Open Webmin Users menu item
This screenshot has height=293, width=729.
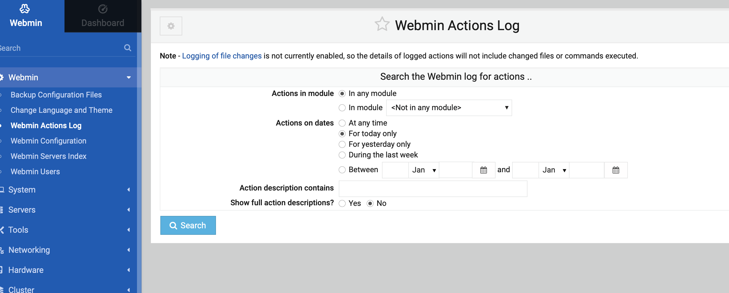coord(35,172)
